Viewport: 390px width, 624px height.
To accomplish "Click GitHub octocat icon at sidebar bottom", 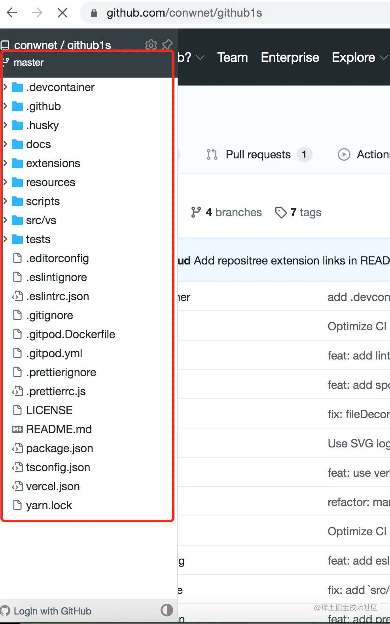I will 5,611.
